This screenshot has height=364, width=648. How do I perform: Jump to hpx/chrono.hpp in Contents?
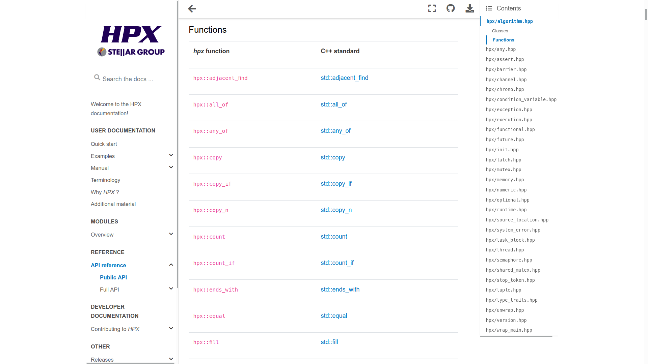(505, 90)
